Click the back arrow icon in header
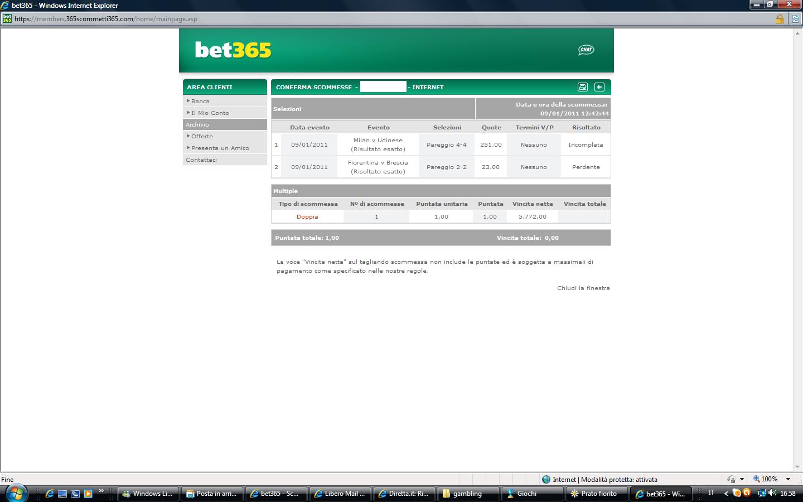The width and height of the screenshot is (803, 502). pyautogui.click(x=599, y=87)
